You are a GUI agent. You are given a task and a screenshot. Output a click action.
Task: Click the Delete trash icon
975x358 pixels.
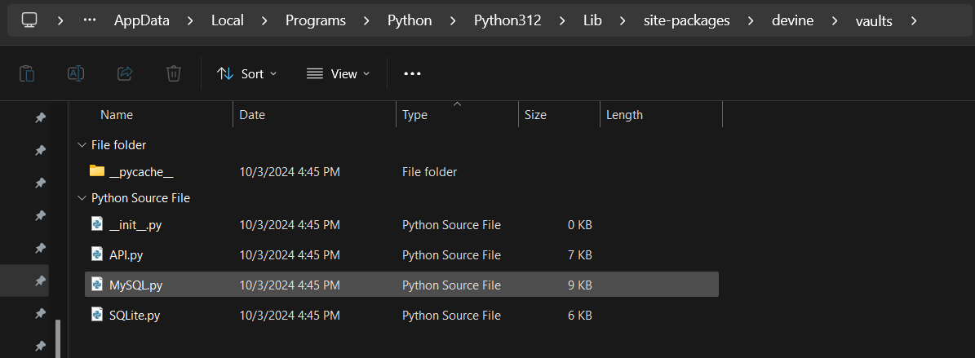pos(174,73)
